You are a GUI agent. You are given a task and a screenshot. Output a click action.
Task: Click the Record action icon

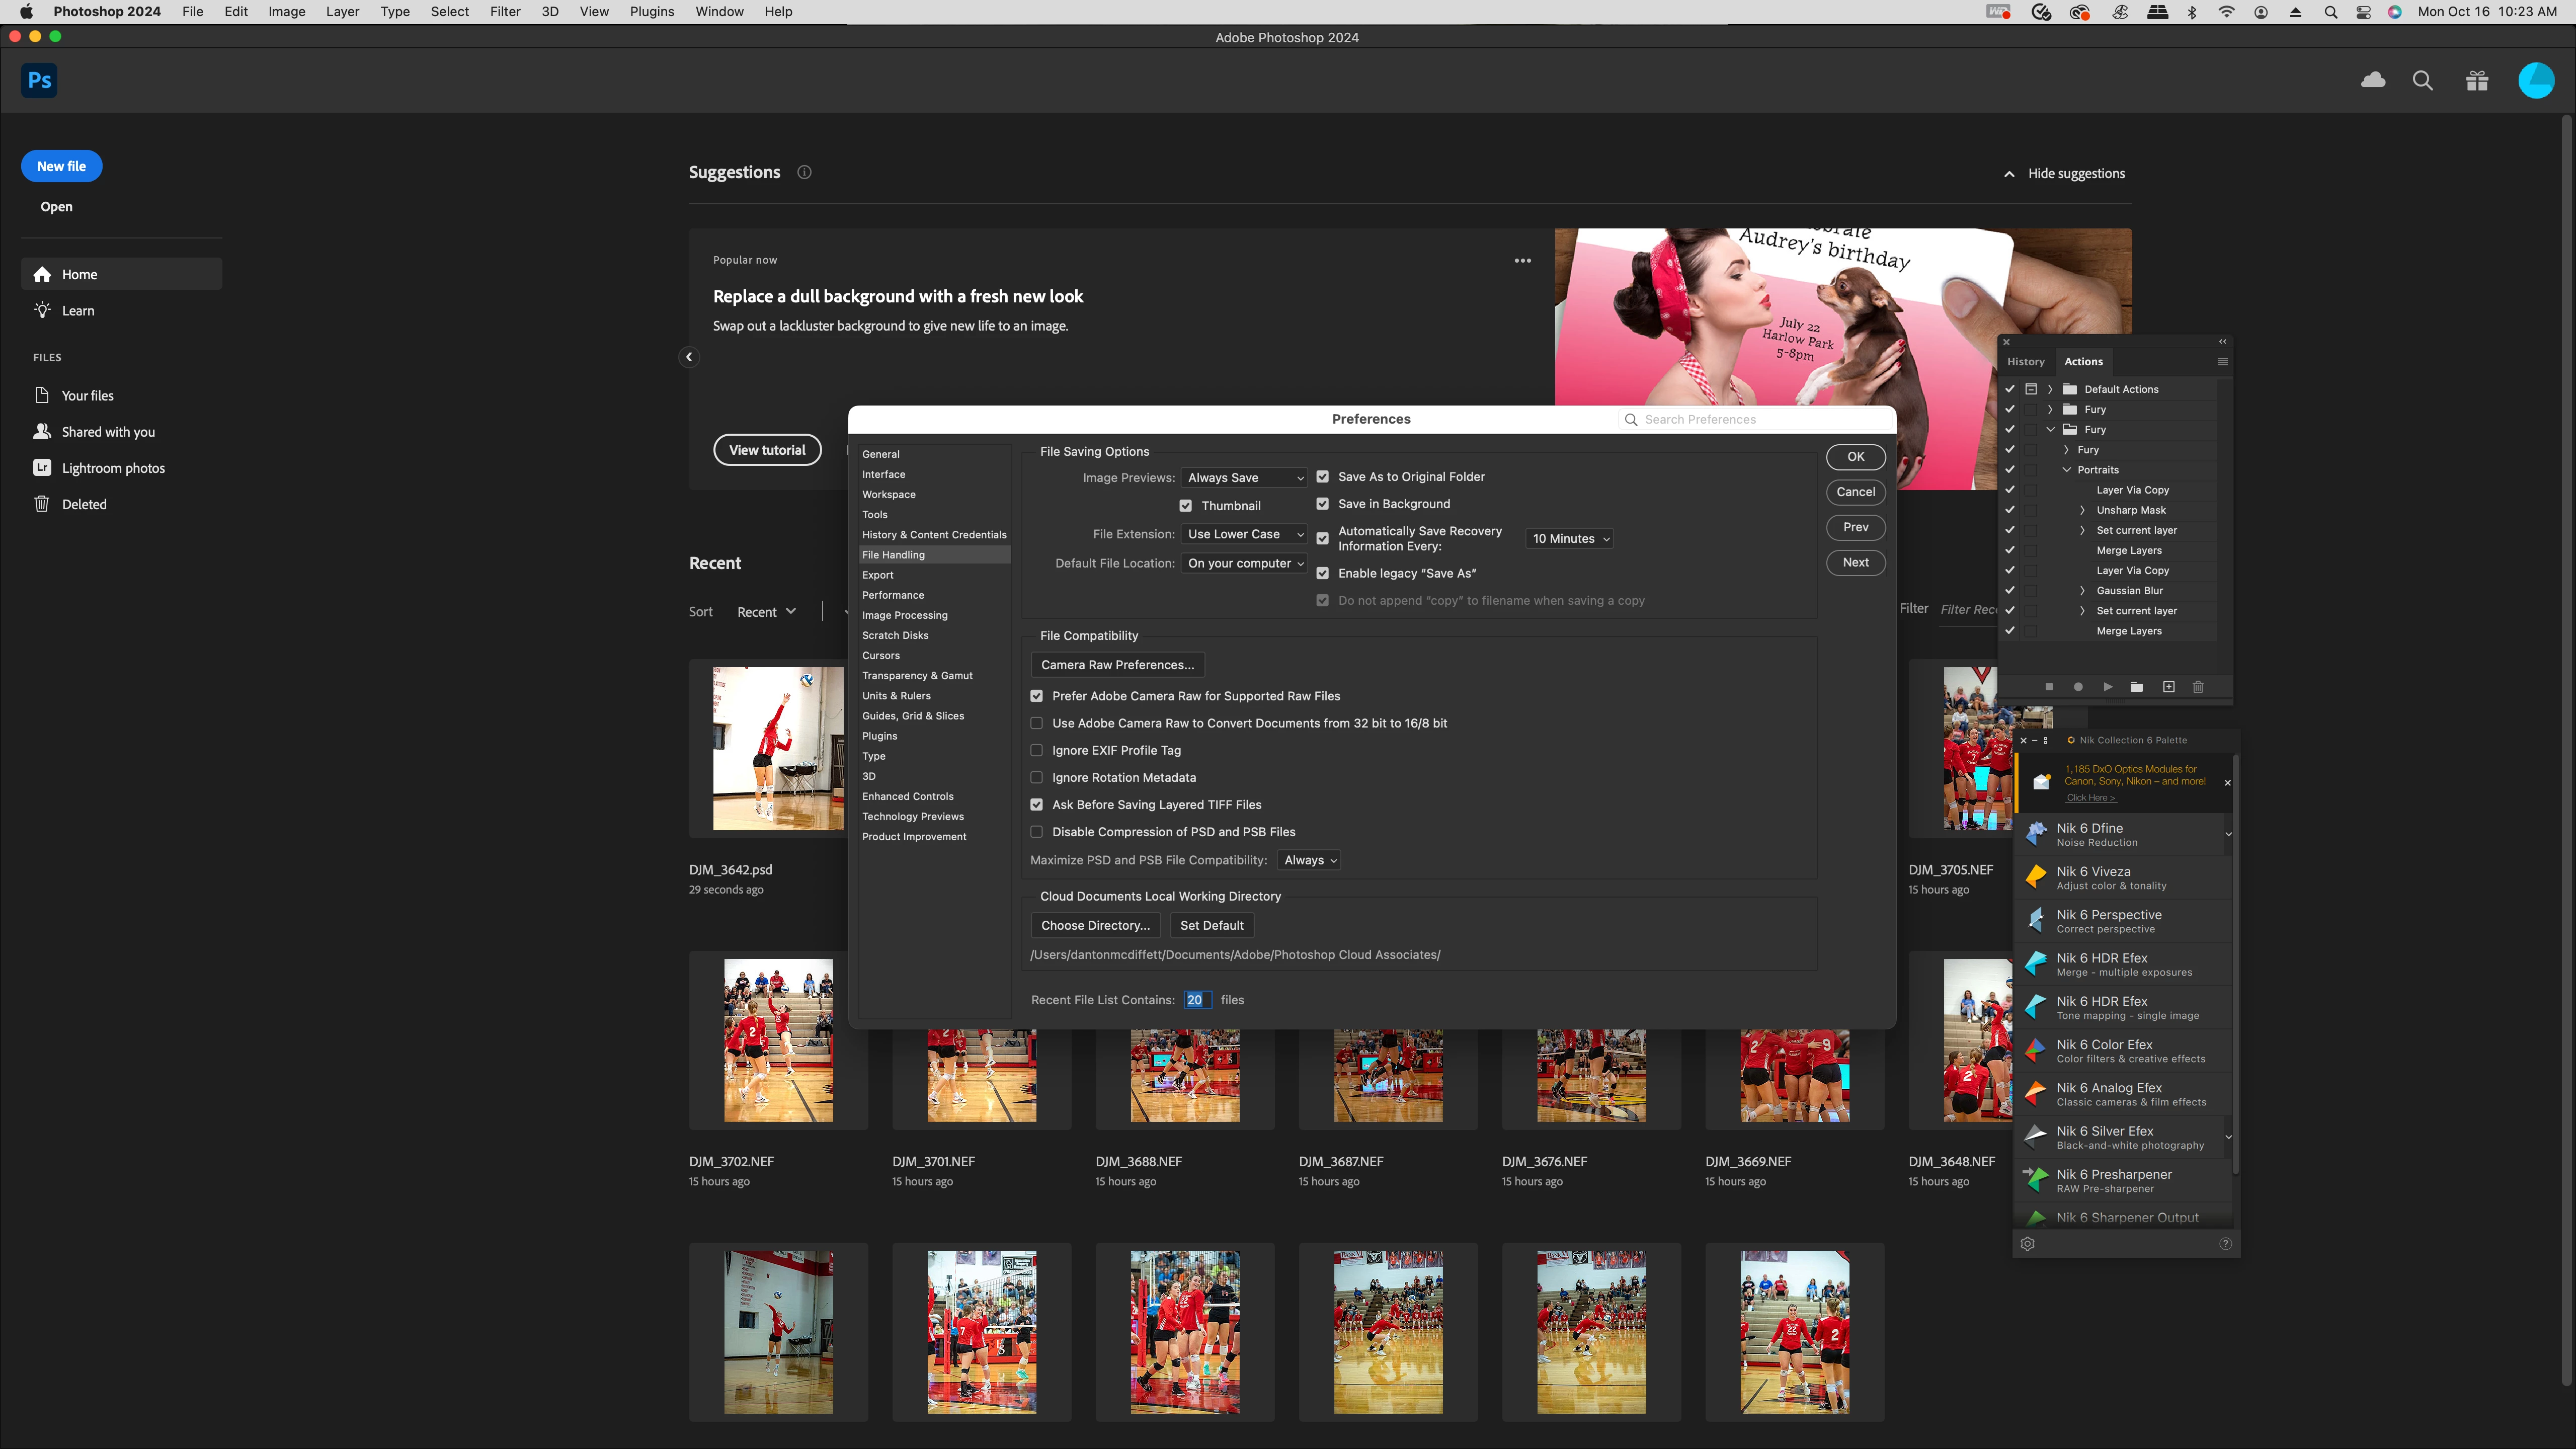pos(2078,687)
